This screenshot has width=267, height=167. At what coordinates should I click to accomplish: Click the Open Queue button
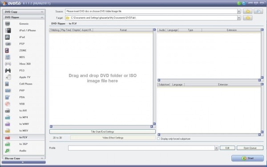tap(250, 148)
